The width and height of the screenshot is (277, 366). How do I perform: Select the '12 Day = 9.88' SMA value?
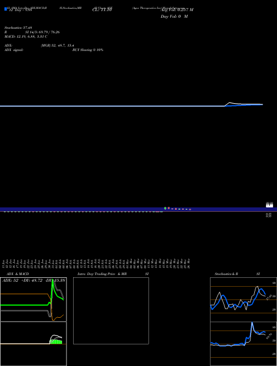(x=20, y=10)
